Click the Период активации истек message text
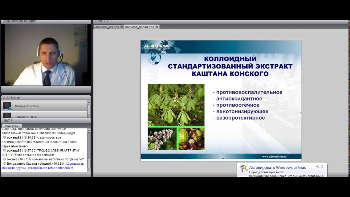 coord(267,172)
